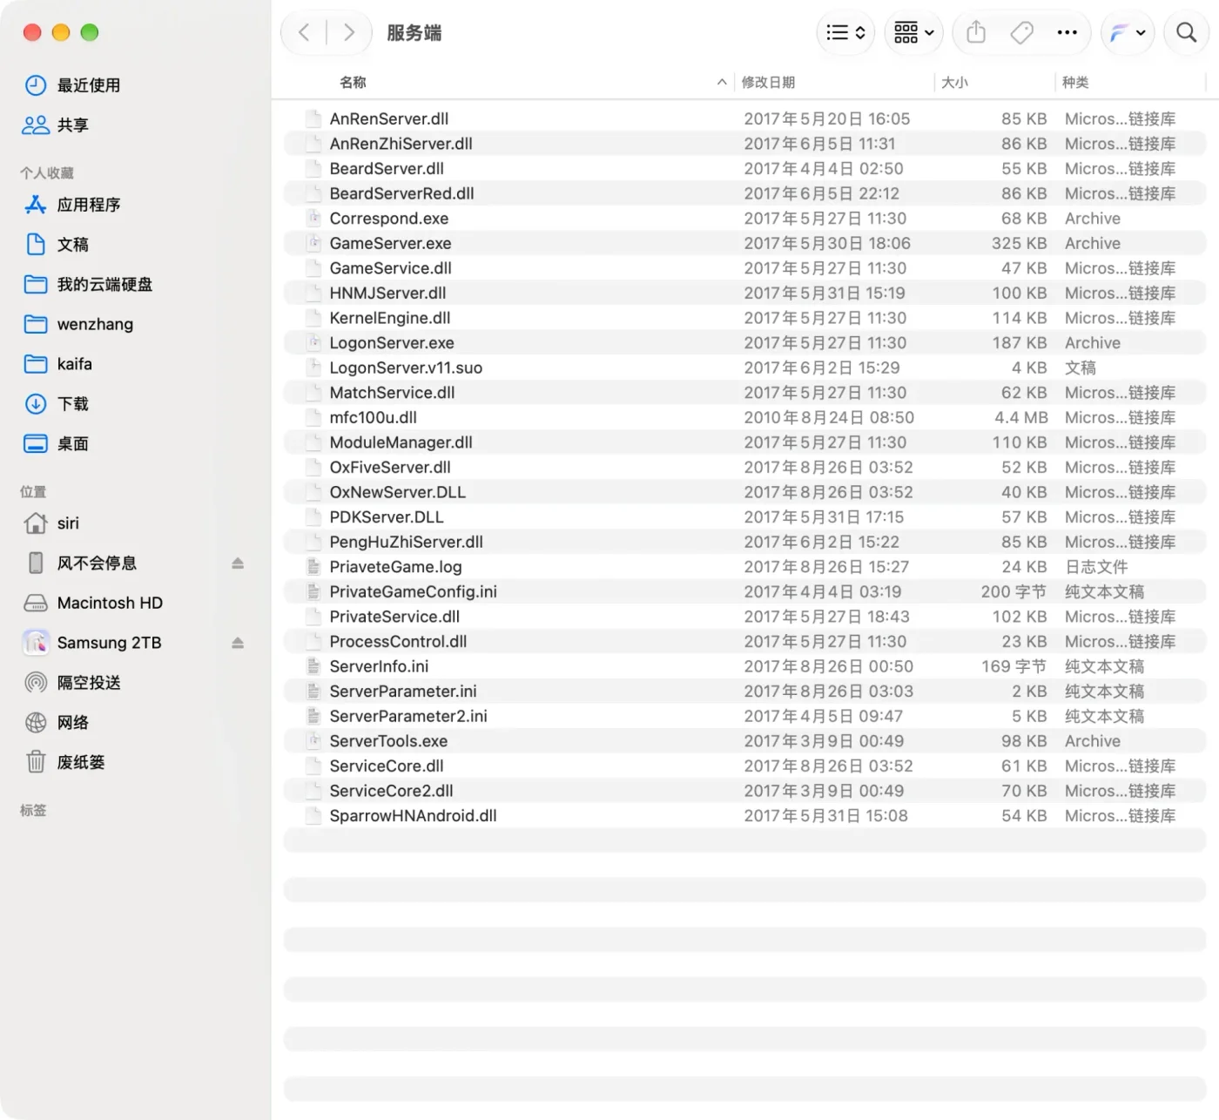Open the group-by options dropdown
Screen dimensions: 1219x1120
(x=914, y=33)
